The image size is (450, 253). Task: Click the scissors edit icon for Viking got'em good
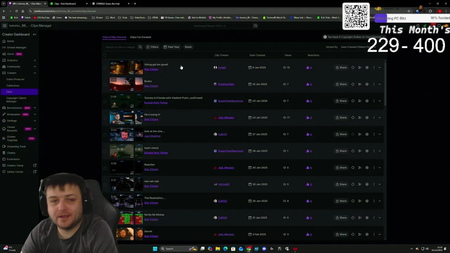(360, 67)
